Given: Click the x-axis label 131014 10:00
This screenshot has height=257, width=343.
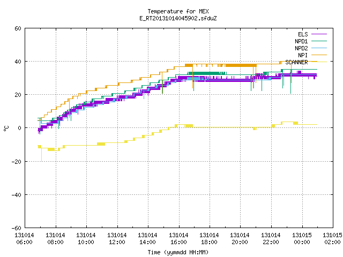Looking at the screenshot, I should point(86,239).
